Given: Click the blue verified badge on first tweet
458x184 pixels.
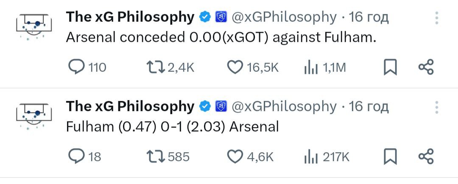Looking at the screenshot, I should 205,17.
